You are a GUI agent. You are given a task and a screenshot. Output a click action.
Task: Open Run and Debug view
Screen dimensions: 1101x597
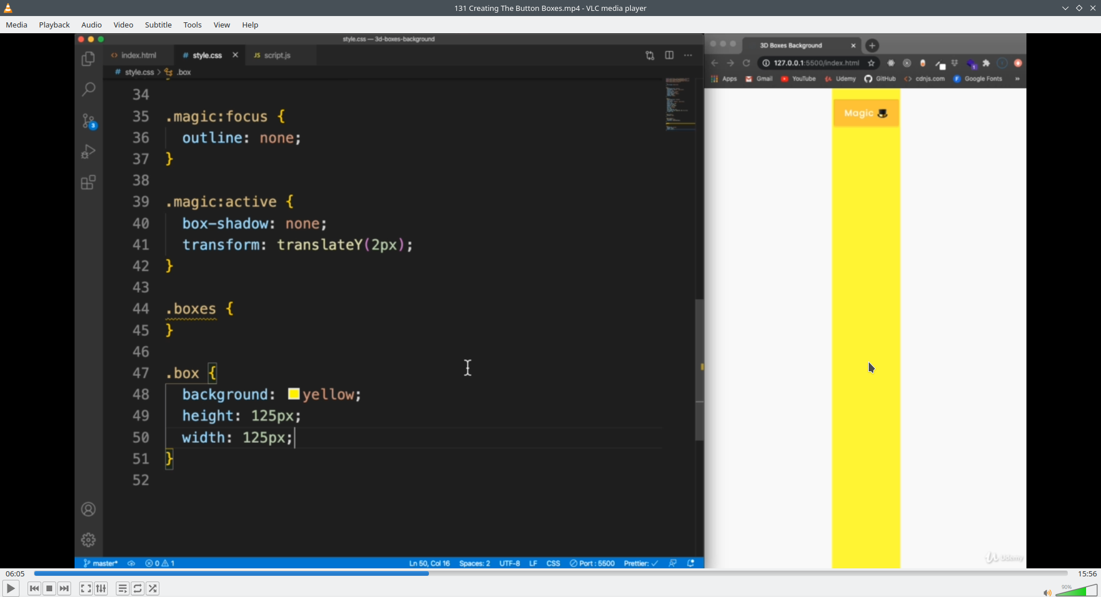coord(88,151)
